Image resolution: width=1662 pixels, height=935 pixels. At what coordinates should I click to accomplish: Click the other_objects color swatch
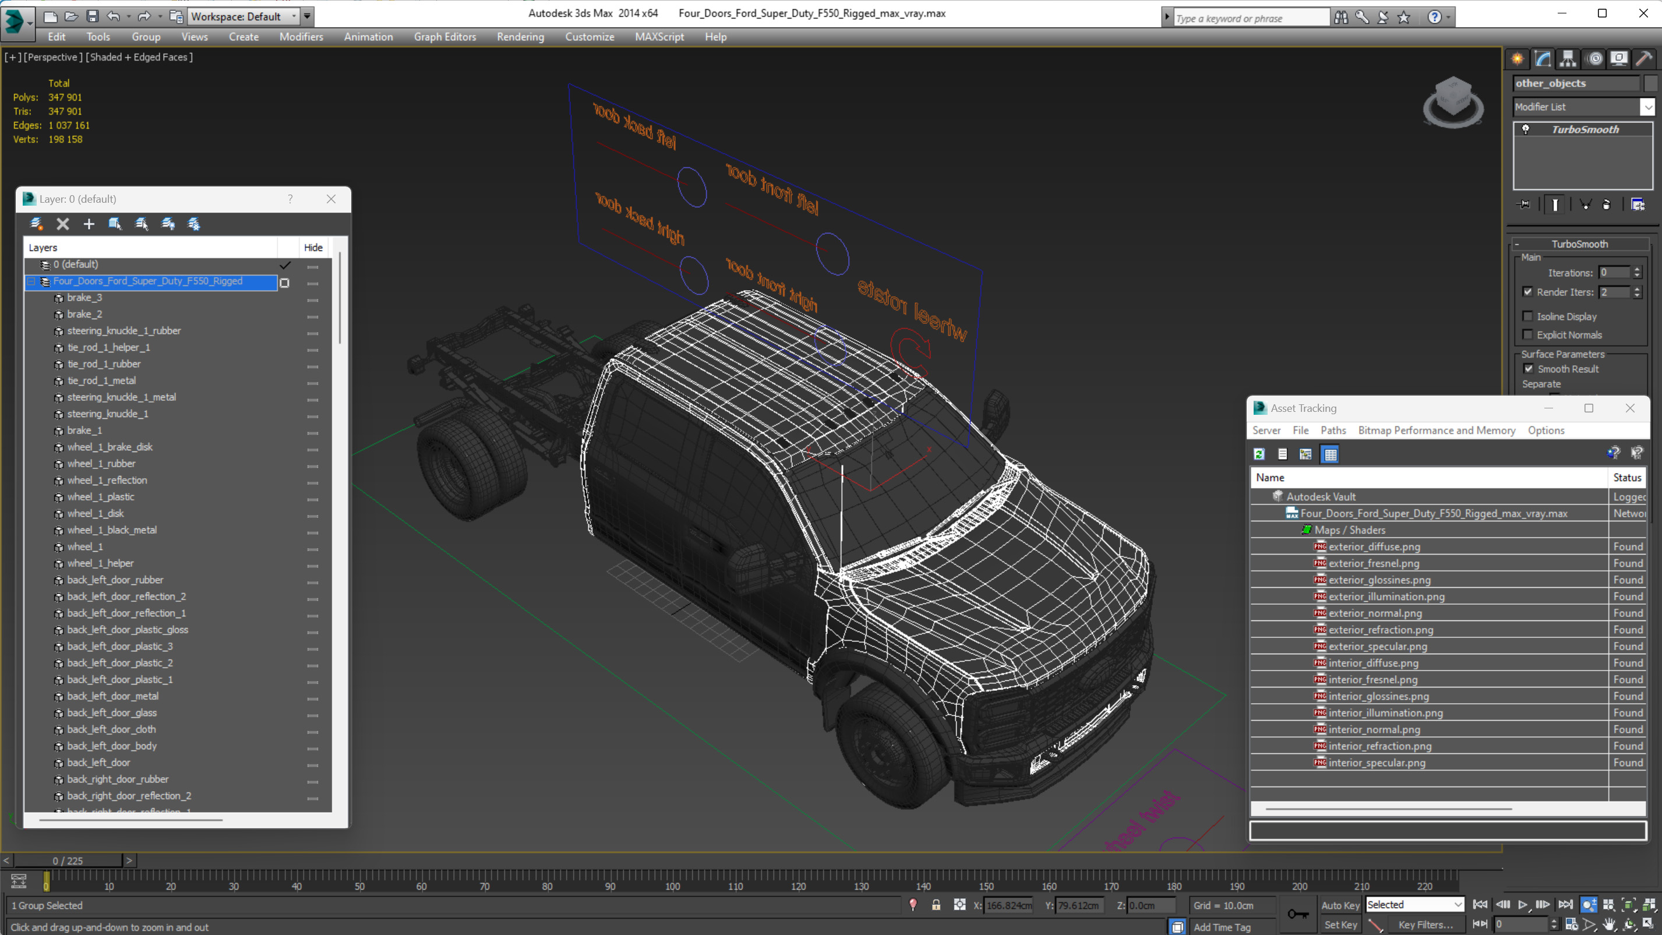pyautogui.click(x=1650, y=83)
